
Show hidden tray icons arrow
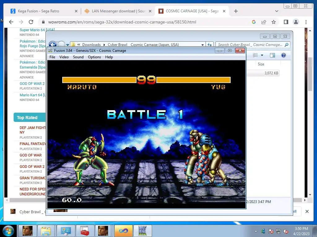click(256, 231)
